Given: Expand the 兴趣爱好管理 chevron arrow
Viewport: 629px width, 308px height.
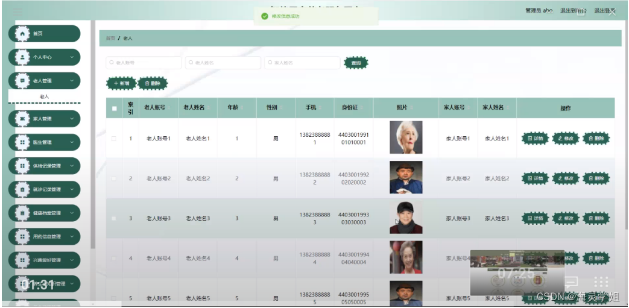Looking at the screenshot, I should pos(72,260).
